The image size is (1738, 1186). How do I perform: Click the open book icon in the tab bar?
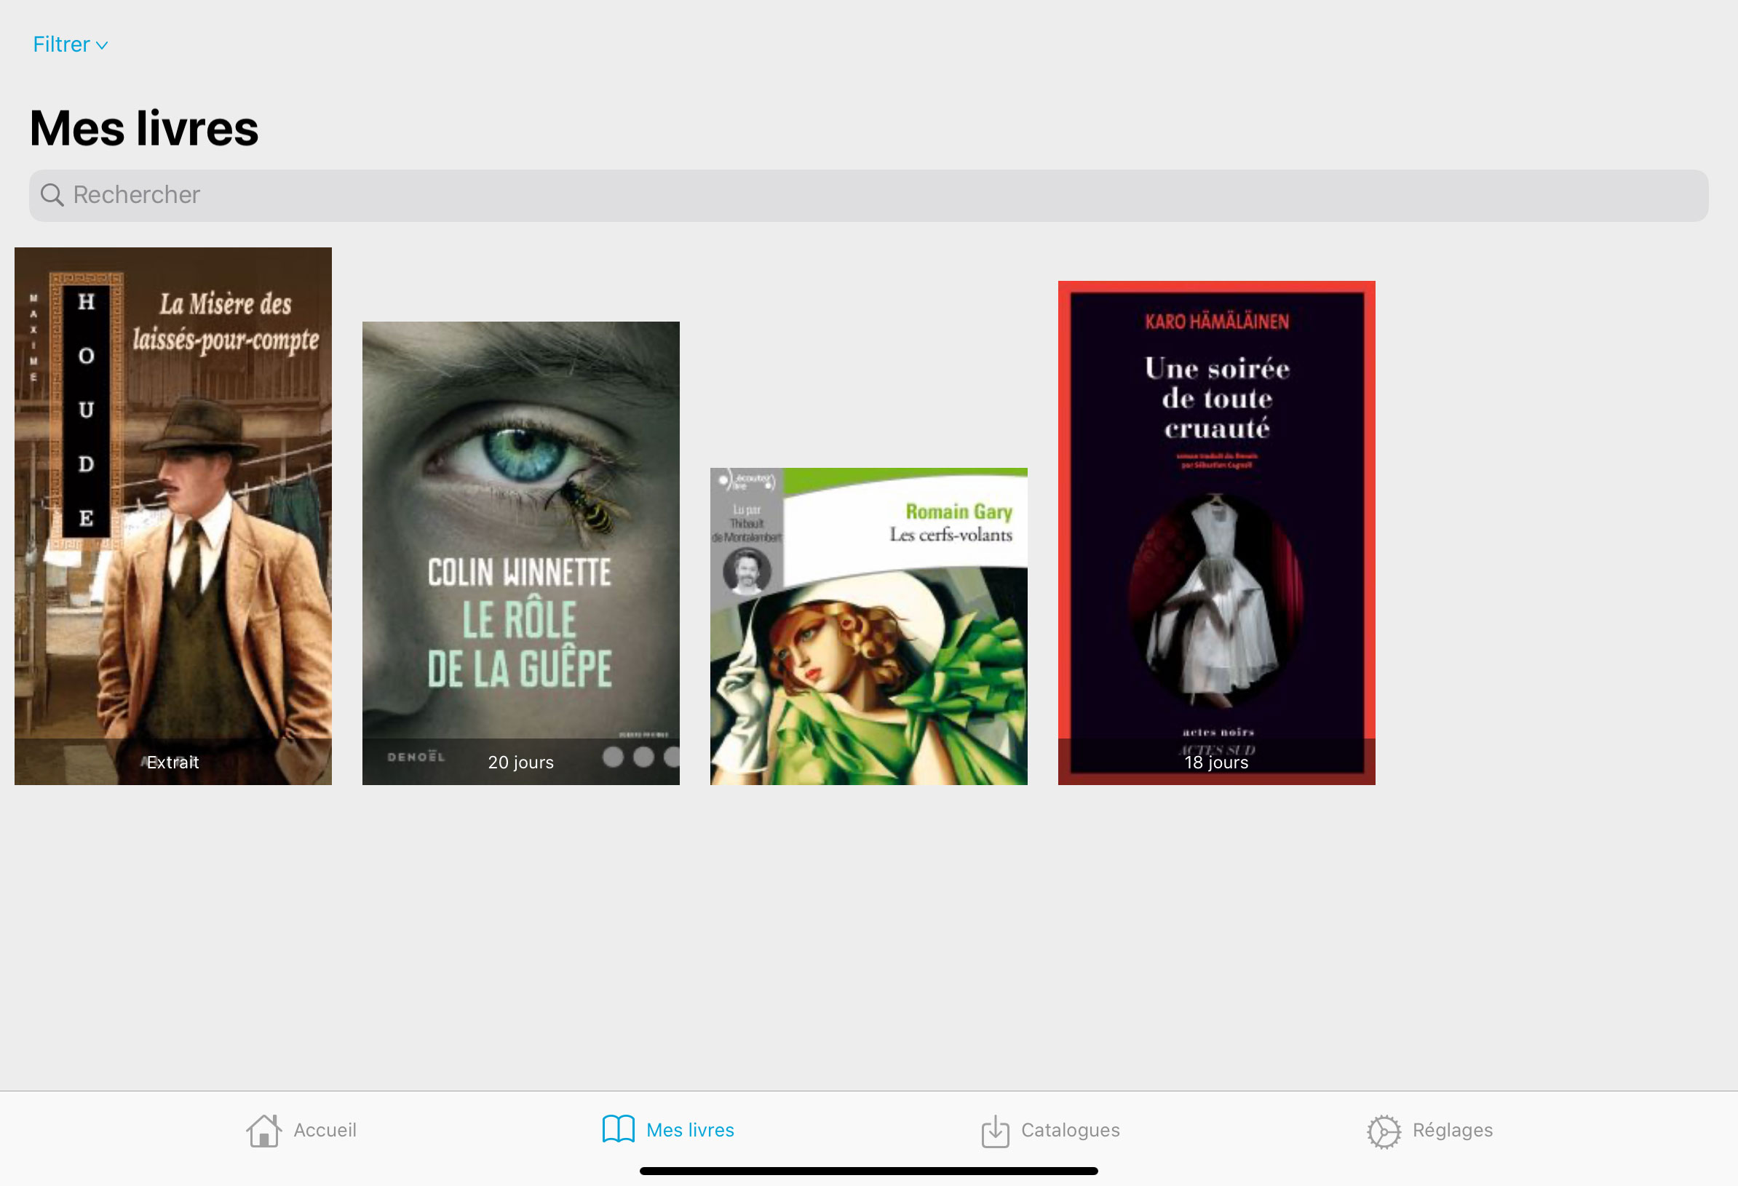(x=618, y=1129)
